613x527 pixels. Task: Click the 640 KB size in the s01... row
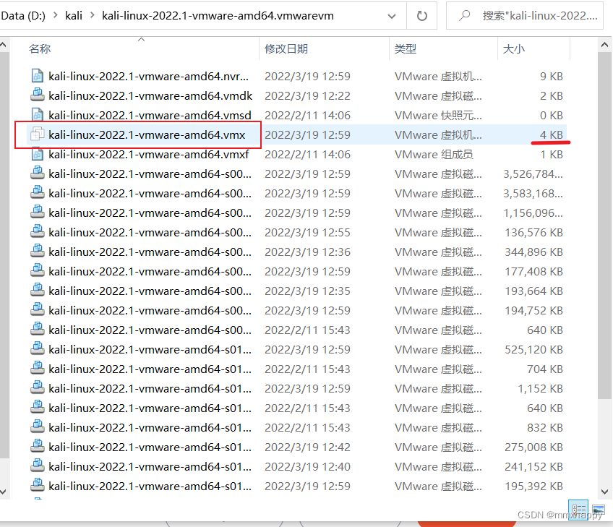click(545, 408)
